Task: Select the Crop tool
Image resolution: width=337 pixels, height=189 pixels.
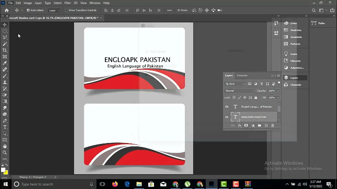Action: (x=5, y=50)
